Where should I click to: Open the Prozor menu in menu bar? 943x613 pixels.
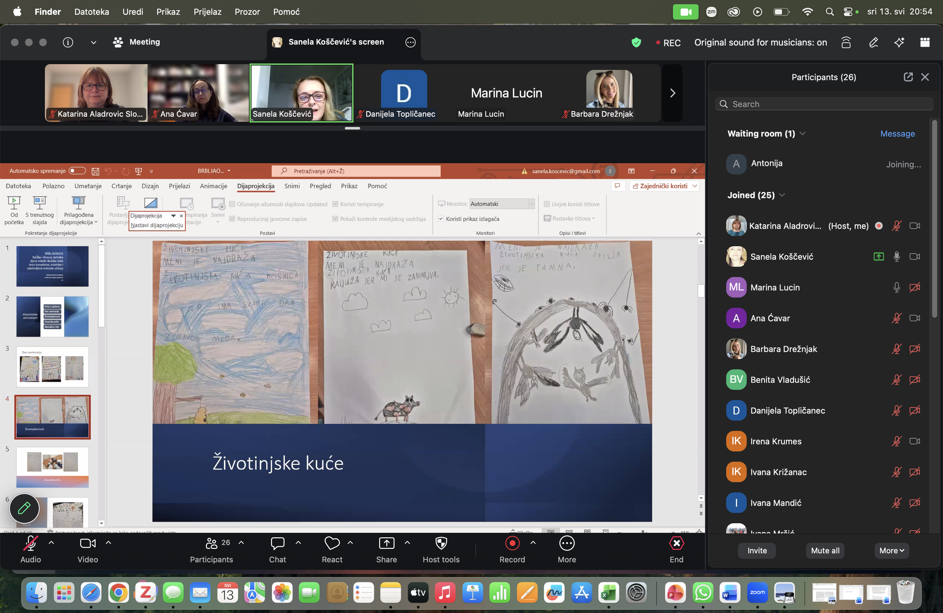coord(247,12)
